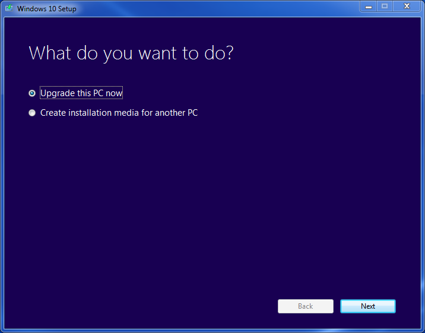Click the Windows 10 Setup title bar icon

(x=9, y=8)
